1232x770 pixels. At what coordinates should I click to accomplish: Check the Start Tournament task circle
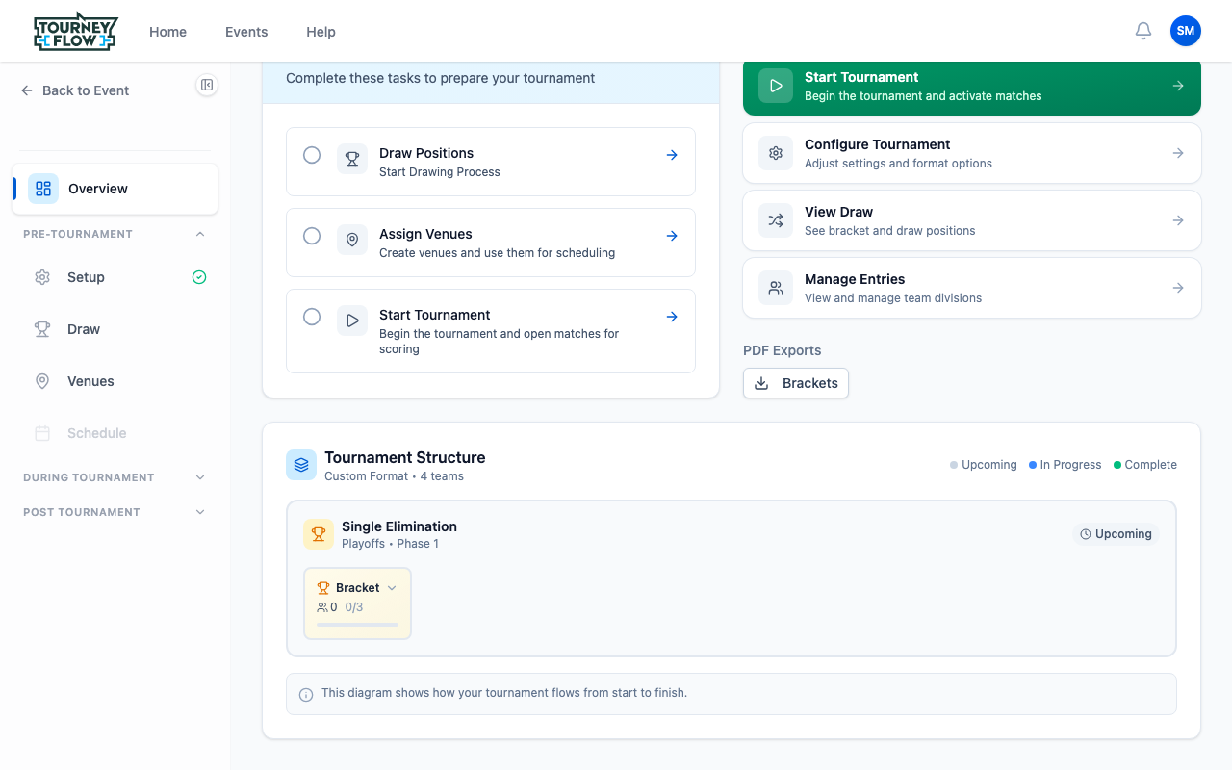coord(312,317)
